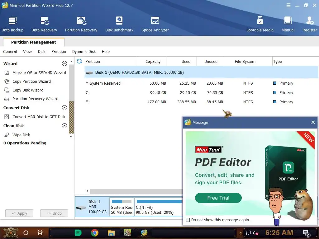
Task: Select the C: partition row
Action: [x=202, y=93]
